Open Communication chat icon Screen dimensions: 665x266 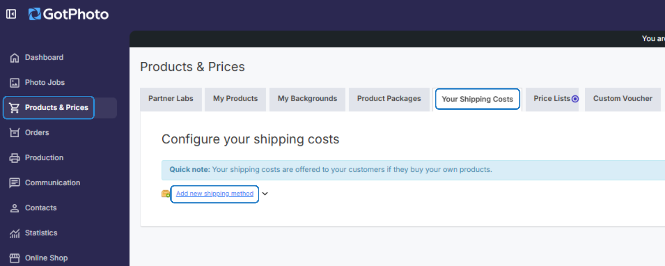[x=14, y=183]
